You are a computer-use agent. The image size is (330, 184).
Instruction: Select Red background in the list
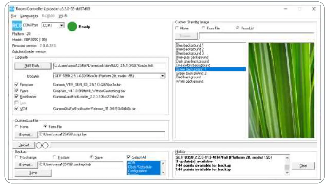click(210, 77)
